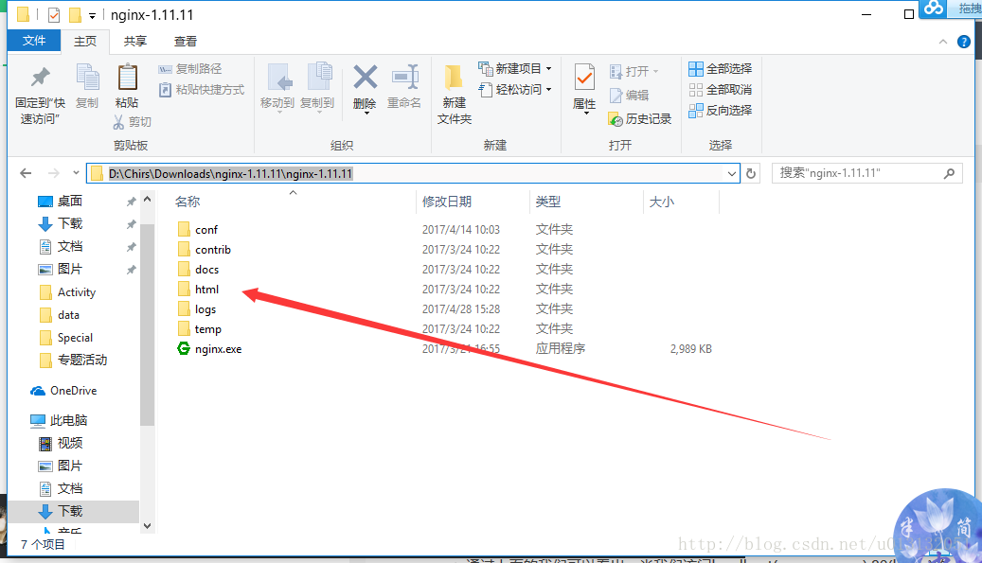982x563 pixels.
Task: Sort by Name (名称) column header
Action: (187, 202)
